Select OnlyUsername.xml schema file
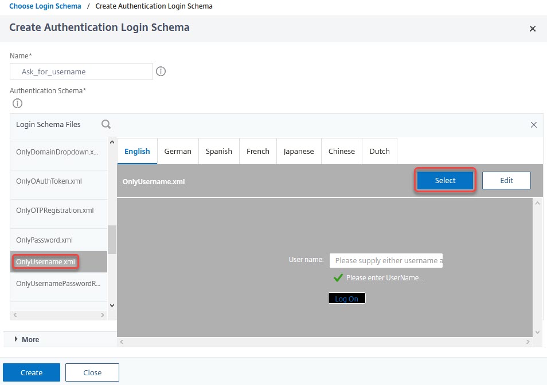 tap(58, 262)
